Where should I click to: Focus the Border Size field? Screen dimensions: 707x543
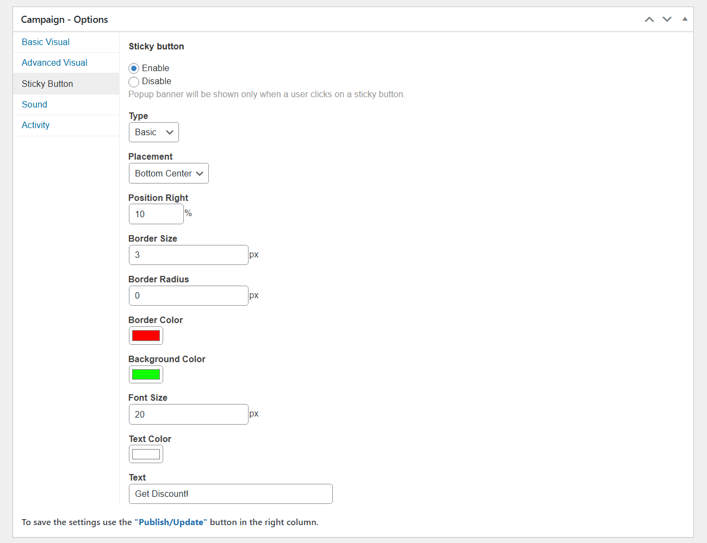(188, 255)
